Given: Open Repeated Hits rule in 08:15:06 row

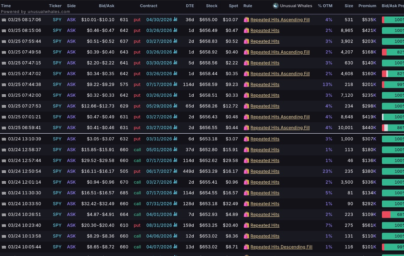Looking at the screenshot, I should coord(265,31).
